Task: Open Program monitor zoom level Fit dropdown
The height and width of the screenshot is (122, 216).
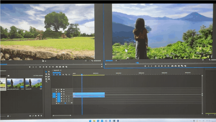Action: tap(118, 60)
